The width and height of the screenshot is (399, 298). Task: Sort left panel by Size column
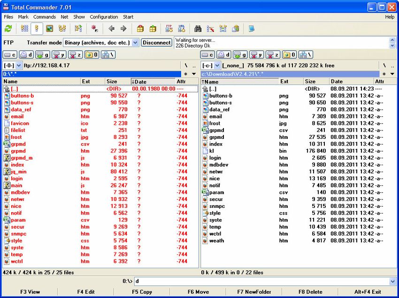point(118,82)
